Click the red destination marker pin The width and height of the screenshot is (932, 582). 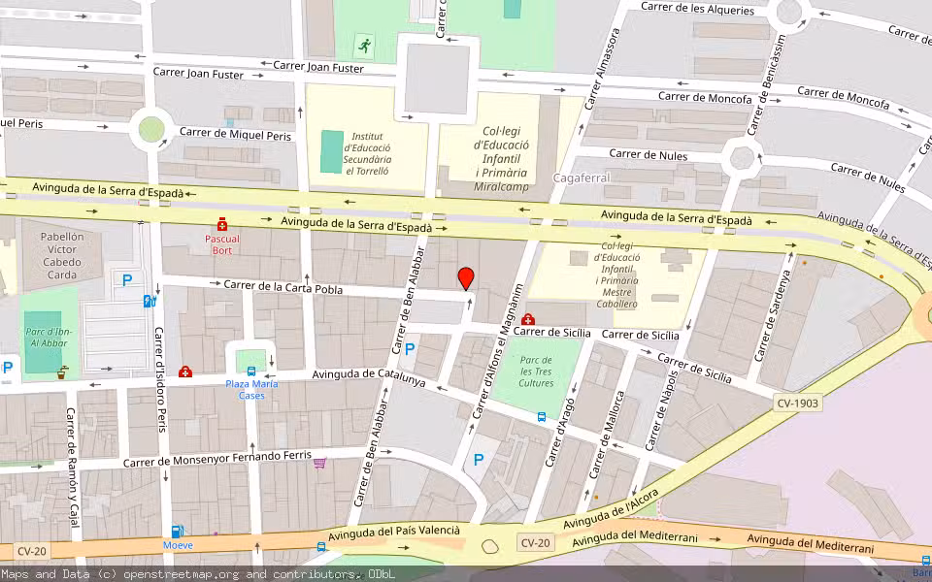coord(467,278)
